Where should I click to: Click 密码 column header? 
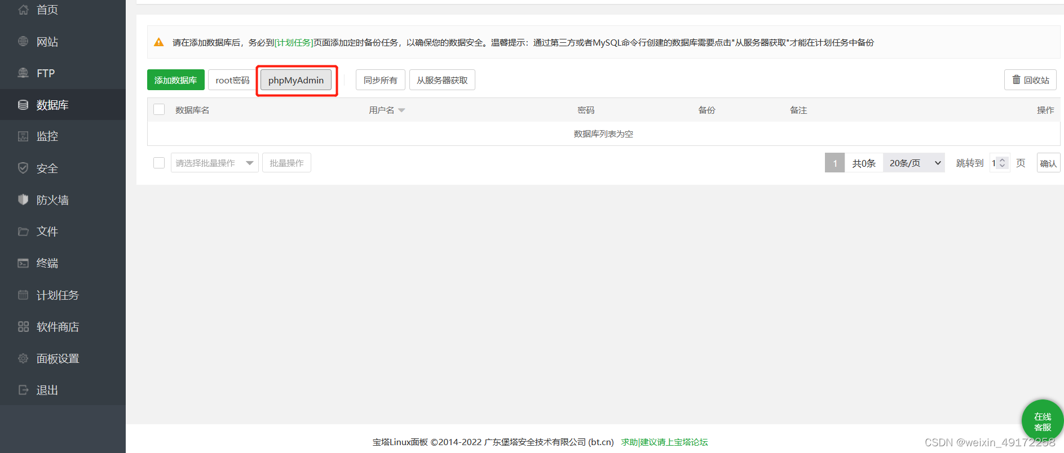(x=586, y=110)
